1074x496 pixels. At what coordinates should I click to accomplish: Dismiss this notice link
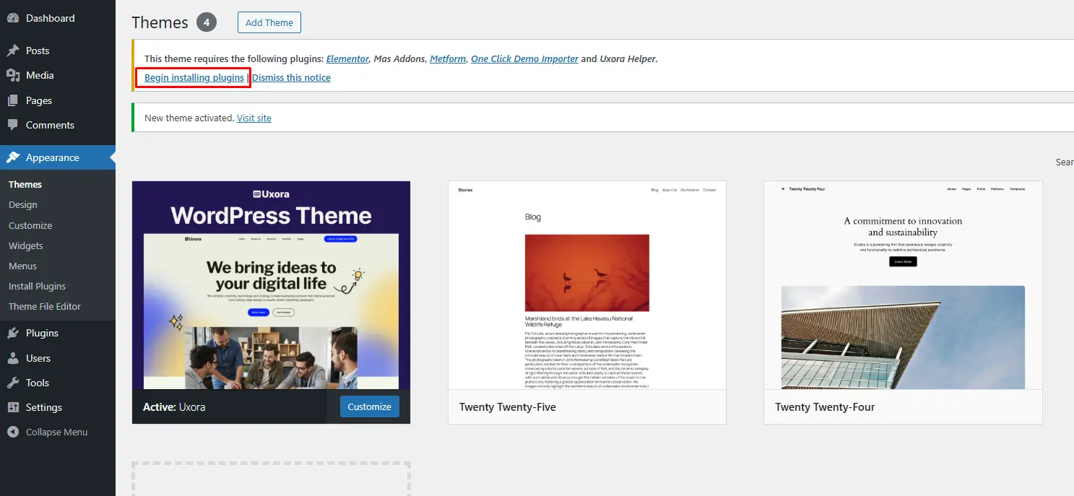click(291, 77)
